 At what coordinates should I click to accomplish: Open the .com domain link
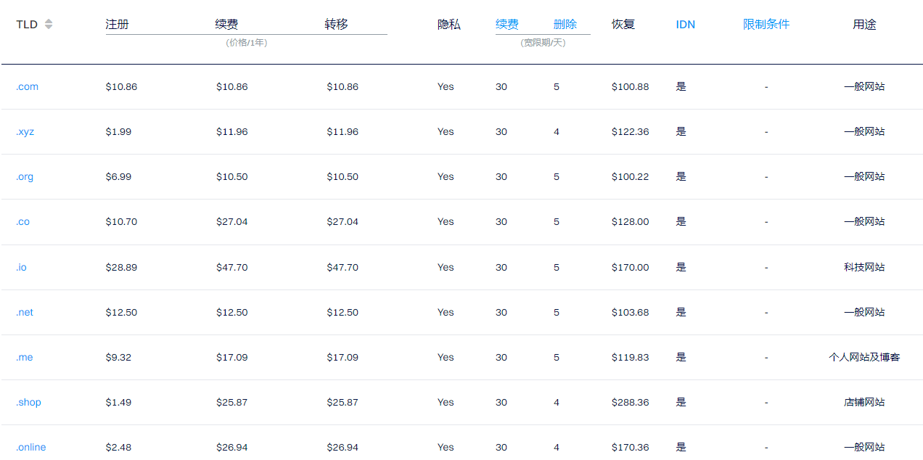coord(27,86)
